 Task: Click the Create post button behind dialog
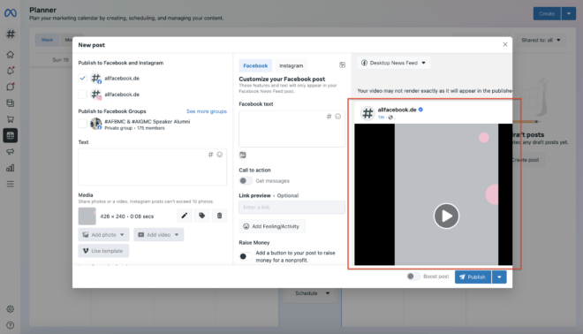pyautogui.click(x=527, y=160)
